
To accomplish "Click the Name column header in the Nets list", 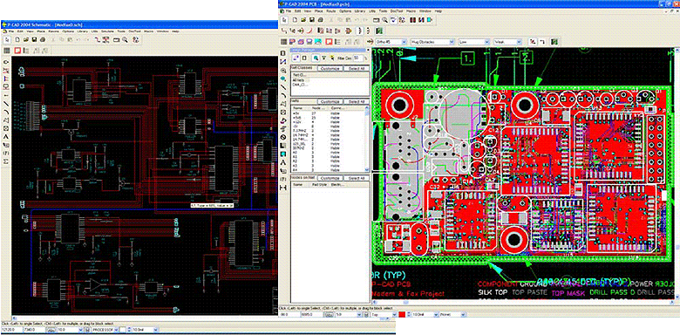I will click(301, 108).
